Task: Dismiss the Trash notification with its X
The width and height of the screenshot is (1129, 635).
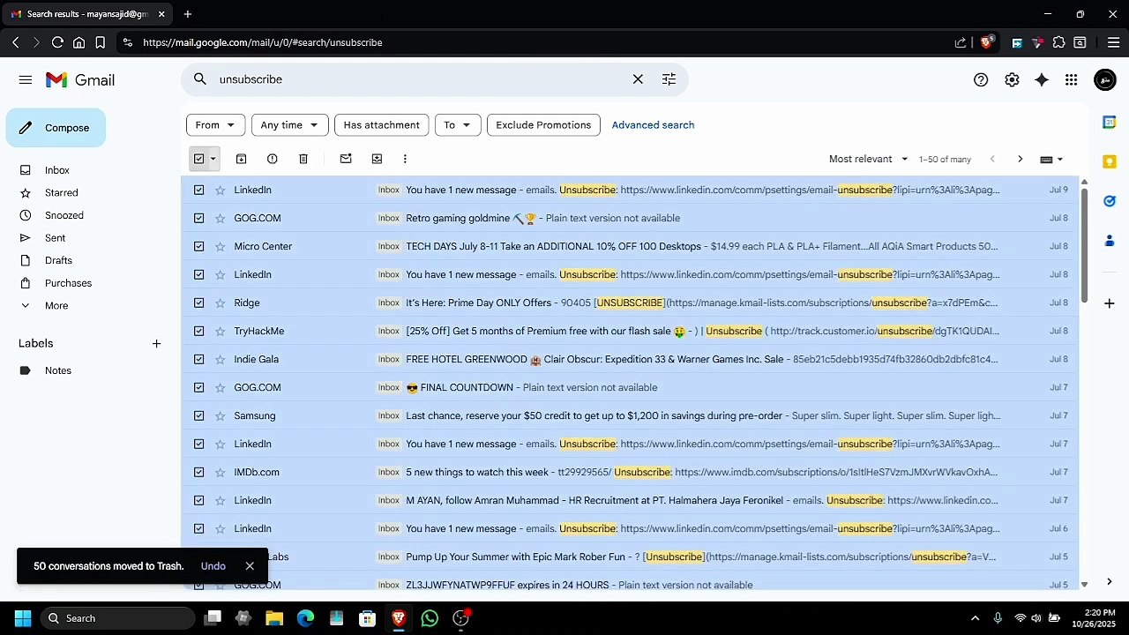Action: pyautogui.click(x=250, y=566)
